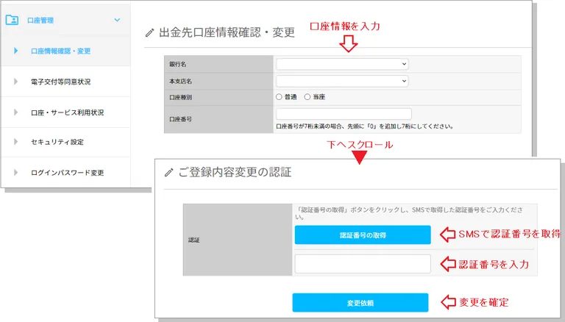
Task: Click the 口座管理 folder icon
Action: pos(12,20)
